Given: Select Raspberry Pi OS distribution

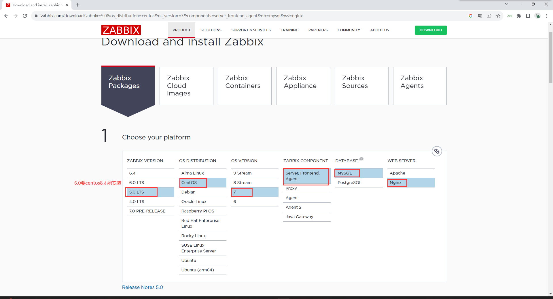Looking at the screenshot, I should [x=202, y=211].
